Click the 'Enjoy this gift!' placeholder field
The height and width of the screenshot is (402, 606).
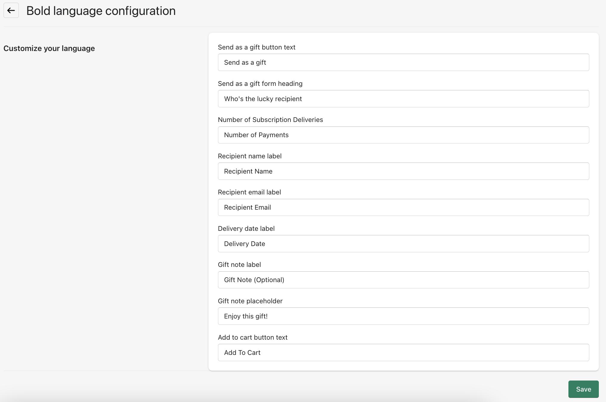coord(403,316)
